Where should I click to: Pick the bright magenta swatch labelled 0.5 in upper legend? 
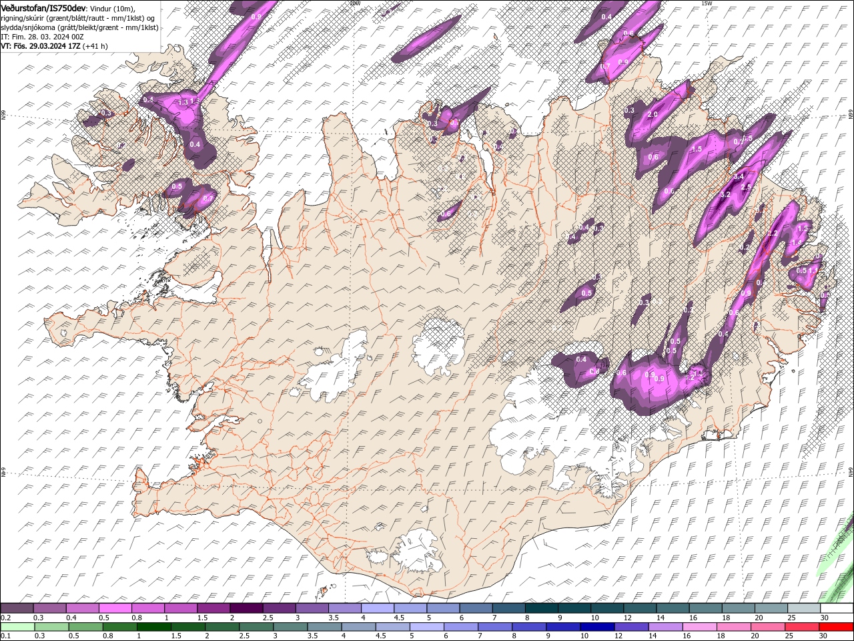pyautogui.click(x=115, y=608)
